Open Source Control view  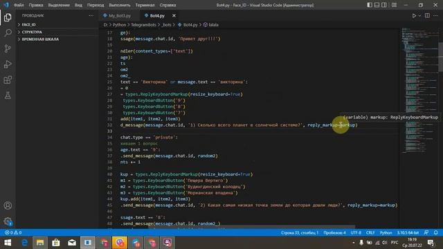tap(8, 48)
